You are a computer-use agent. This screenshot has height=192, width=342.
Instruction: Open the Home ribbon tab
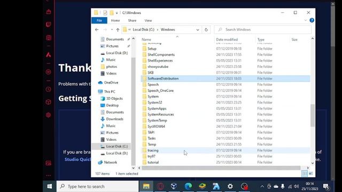pos(115,20)
